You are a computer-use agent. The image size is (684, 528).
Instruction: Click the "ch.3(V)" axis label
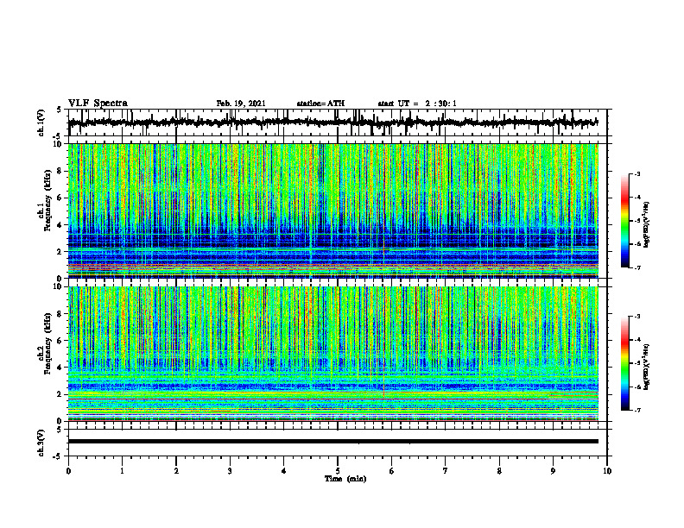point(41,443)
